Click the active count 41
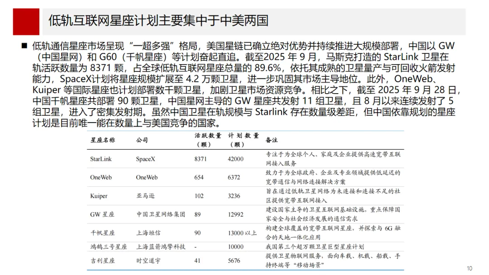This screenshot has height=275, width=489. tap(197, 261)
